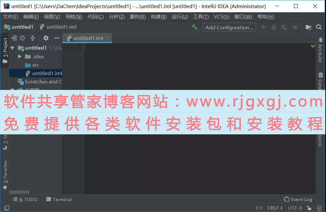Screen dimensions: 326x212
Task: Open the Database side tab
Action: click(320, 81)
